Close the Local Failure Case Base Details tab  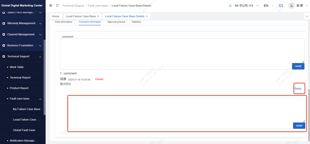[x=147, y=16]
